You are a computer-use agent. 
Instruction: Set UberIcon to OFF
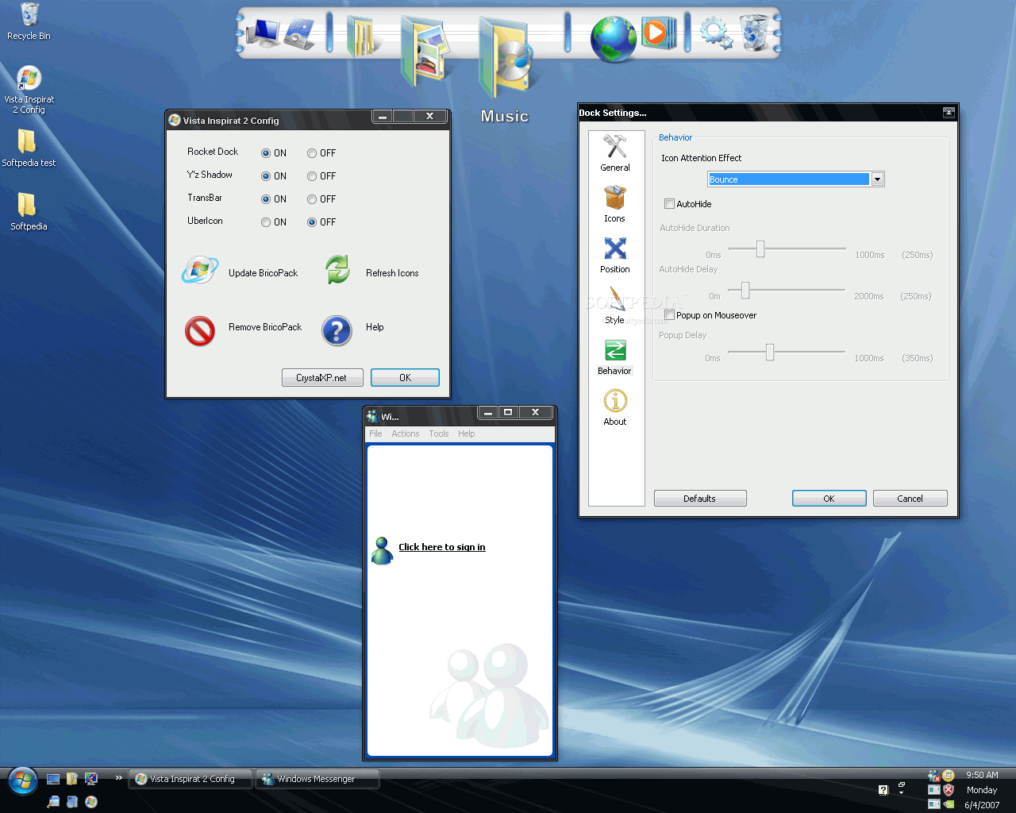pyautogui.click(x=312, y=222)
